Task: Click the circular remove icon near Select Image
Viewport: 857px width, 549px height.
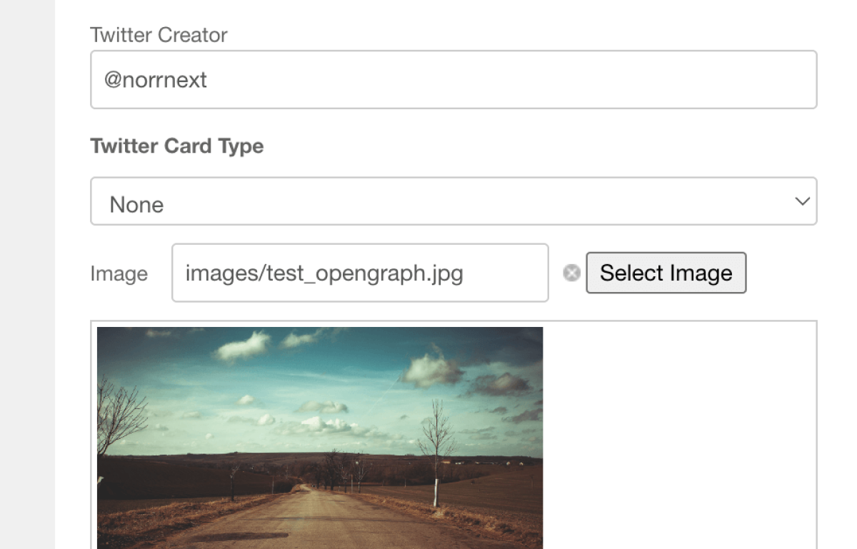Action: click(x=571, y=273)
